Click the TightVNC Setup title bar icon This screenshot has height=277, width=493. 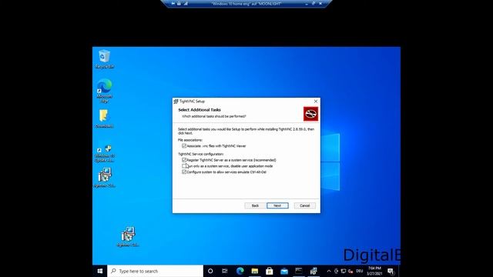(x=176, y=102)
